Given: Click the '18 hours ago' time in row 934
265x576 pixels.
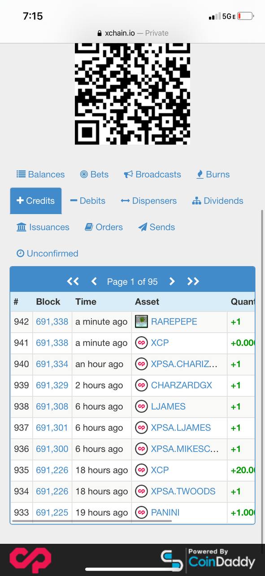Looking at the screenshot, I should [101, 491].
